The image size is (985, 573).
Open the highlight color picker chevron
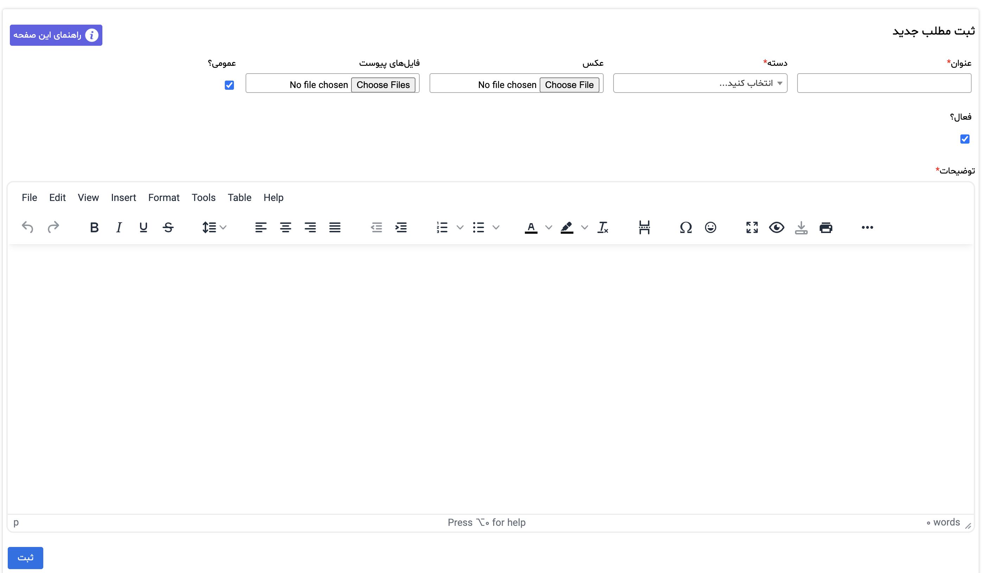click(x=584, y=227)
